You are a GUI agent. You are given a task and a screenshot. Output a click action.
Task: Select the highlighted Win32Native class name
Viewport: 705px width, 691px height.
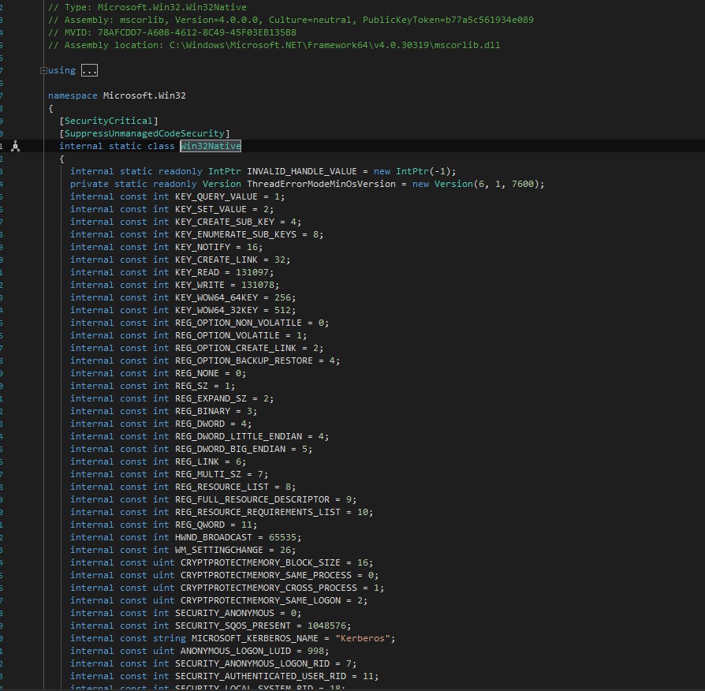(x=211, y=146)
